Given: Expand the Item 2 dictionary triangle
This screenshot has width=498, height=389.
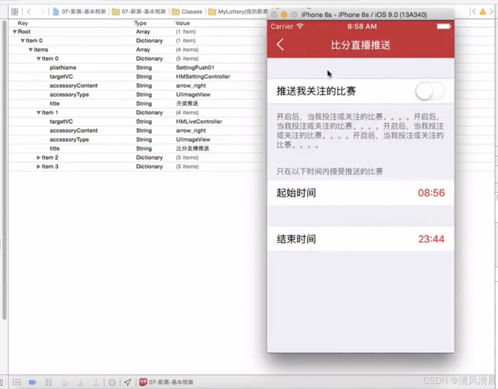Looking at the screenshot, I should [39, 158].
